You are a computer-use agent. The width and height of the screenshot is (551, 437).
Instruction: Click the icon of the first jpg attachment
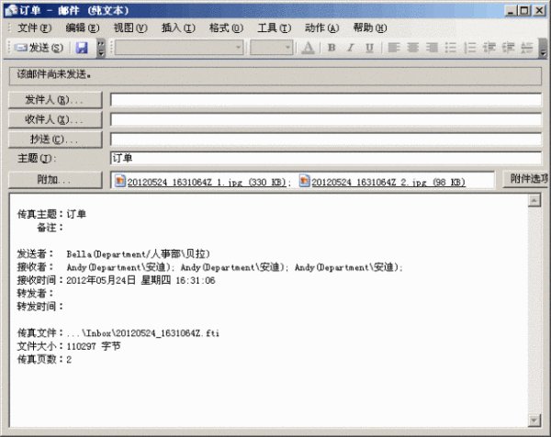(119, 181)
